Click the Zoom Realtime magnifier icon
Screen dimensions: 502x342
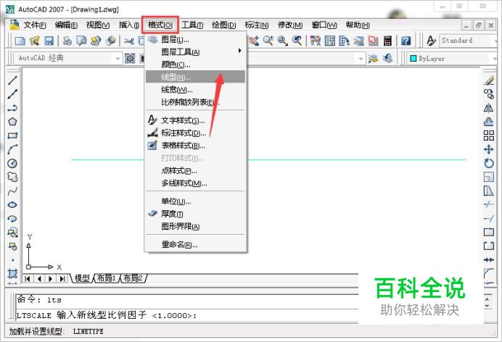(268, 41)
